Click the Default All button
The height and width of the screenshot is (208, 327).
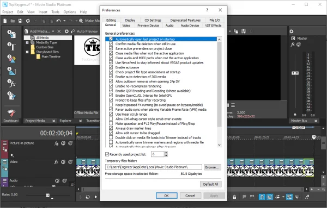click(x=210, y=184)
